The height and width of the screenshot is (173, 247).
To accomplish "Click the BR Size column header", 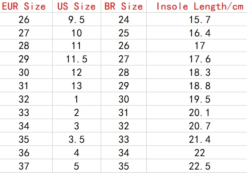I will 124,6.
